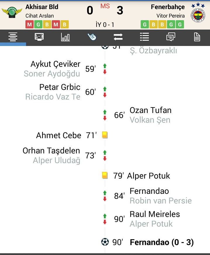Tap the 90' Fernandao goal ball icon
Screen dimensions: 210x255
[105, 242]
